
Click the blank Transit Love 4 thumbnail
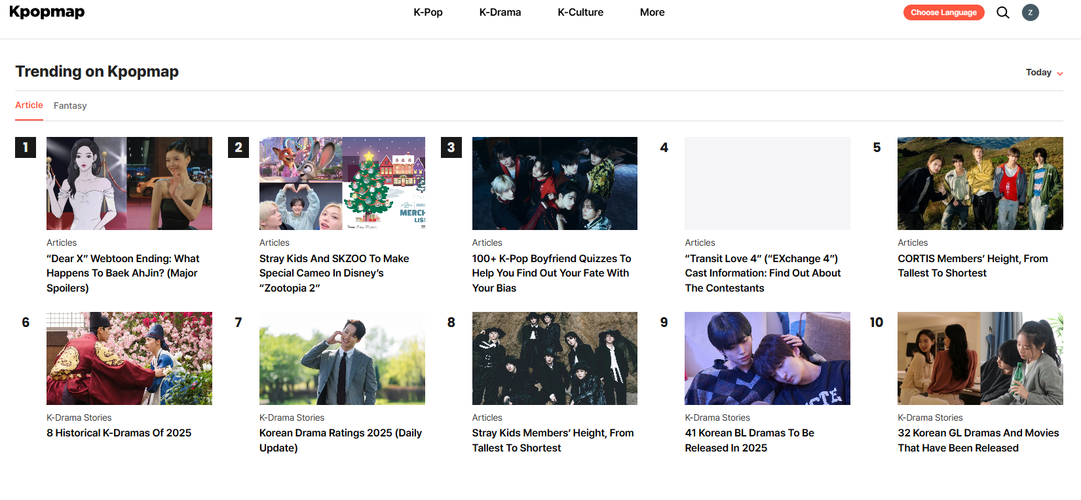(767, 183)
